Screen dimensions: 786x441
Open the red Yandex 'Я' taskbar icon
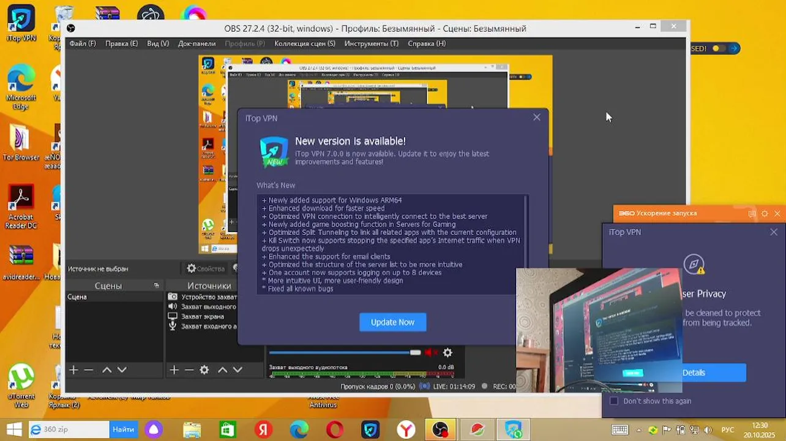263,430
